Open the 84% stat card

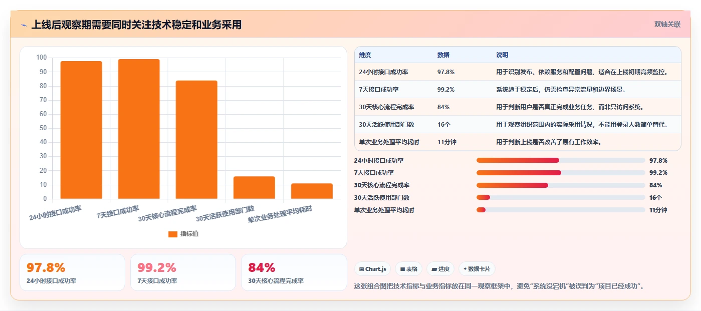tap(294, 272)
